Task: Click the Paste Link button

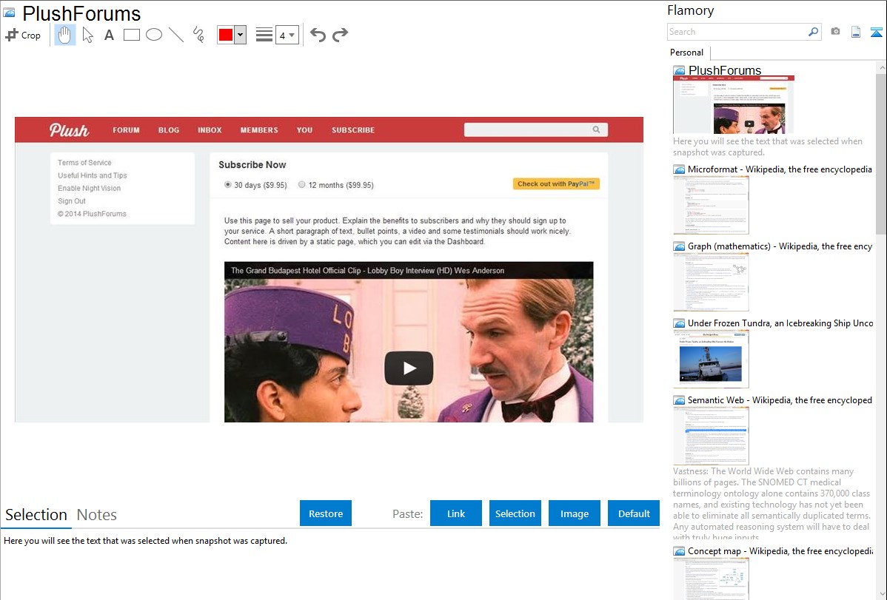Action: point(456,513)
